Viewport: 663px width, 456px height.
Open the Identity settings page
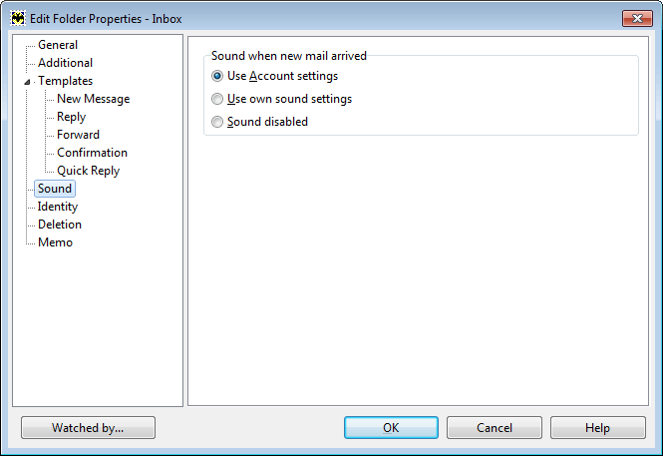pyautogui.click(x=58, y=207)
